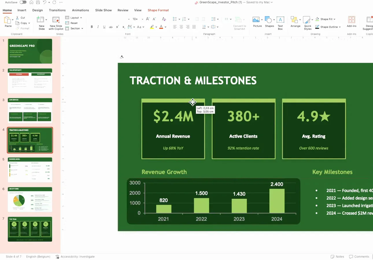The height and width of the screenshot is (260, 373).
Task: Toggle strikethrough formatting
Action: (x=111, y=27)
